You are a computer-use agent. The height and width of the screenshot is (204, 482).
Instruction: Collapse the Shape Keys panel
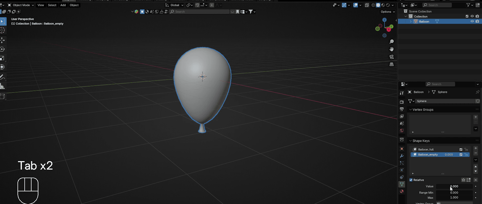(x=421, y=141)
